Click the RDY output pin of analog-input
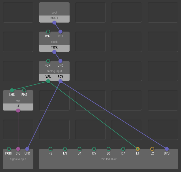Screen dimensions: 181x172 click(x=60, y=81)
